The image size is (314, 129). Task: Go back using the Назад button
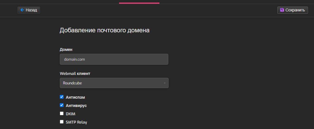[29, 10]
